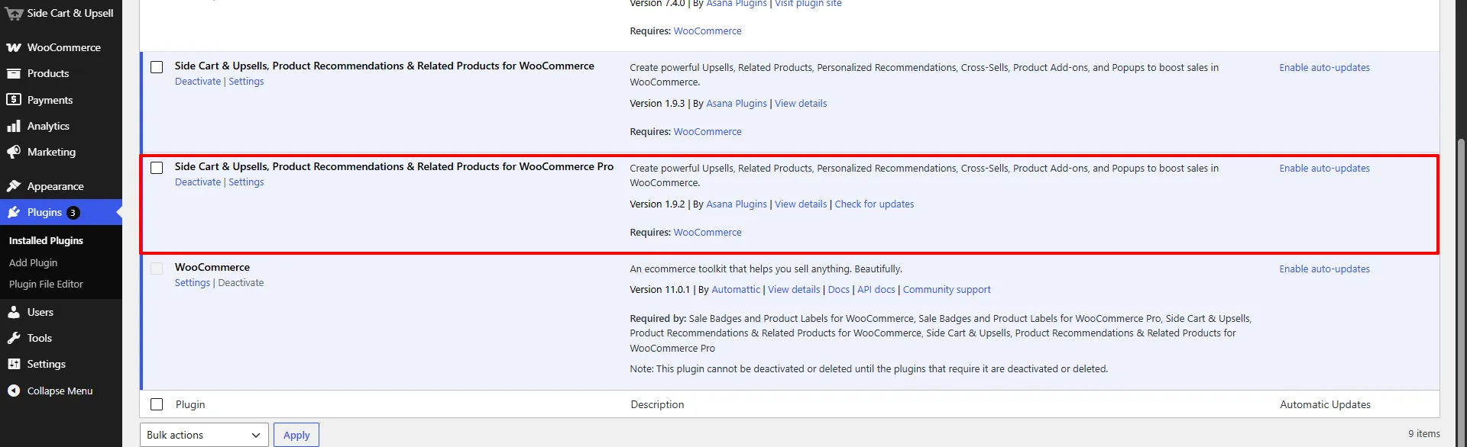The image size is (1467, 447).
Task: Open WooCommerce plugin Settings link
Action: [x=193, y=283]
